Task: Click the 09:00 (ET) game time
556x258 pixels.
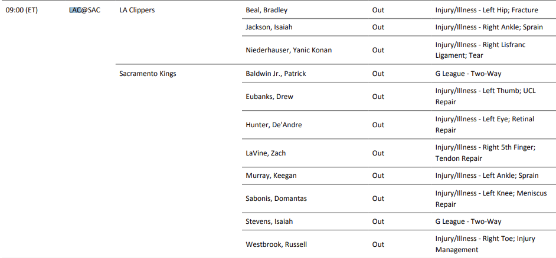Action: point(21,10)
